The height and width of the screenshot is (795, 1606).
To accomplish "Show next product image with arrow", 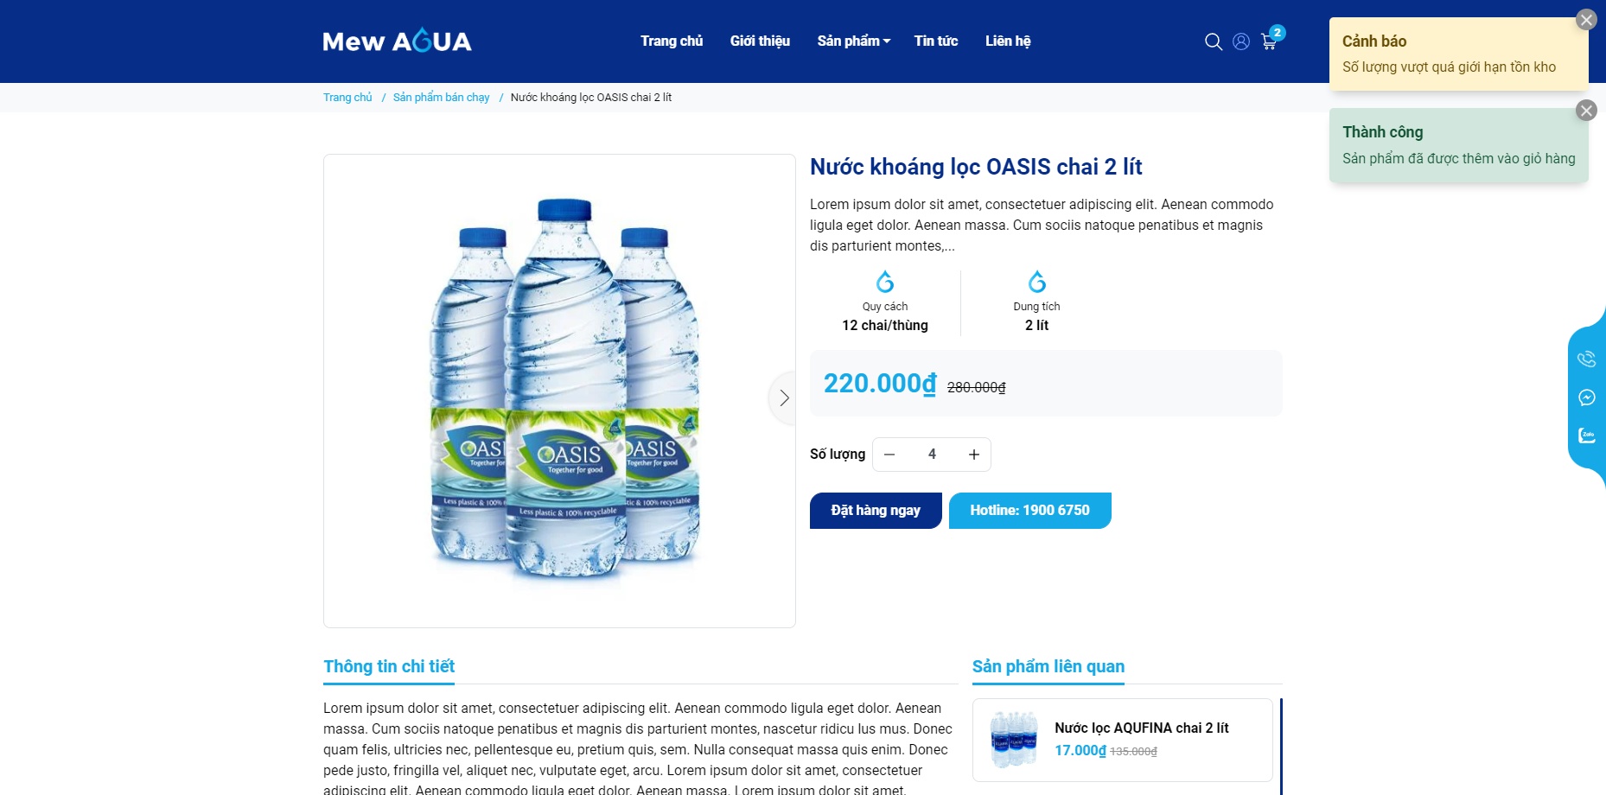I will coord(783,397).
